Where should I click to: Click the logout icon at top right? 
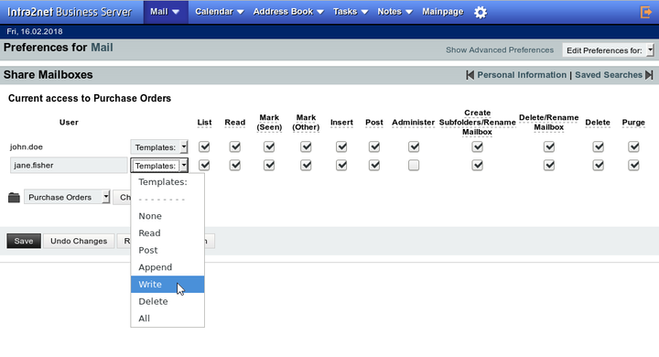coord(646,12)
